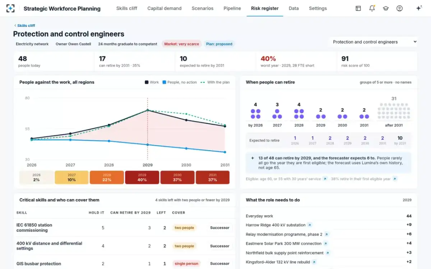Open the notifications bell
Viewport: 431px width, 269px height.
coord(372,8)
